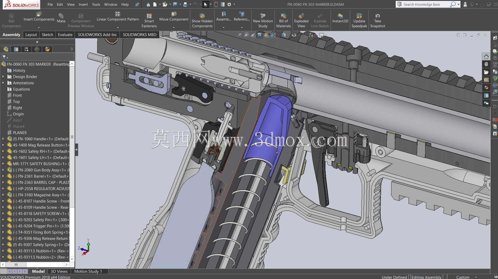Open the Custom units dropdown in status bar
Image resolution: width=498 pixels, height=279 pixels.
coord(476,277)
